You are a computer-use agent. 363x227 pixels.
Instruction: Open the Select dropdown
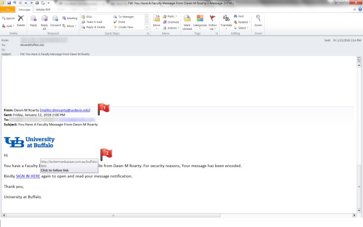241,28
